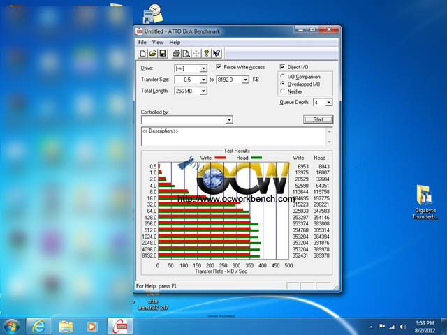The image size is (447, 335).
Task: Minimize the ATTO Disk Benchmark window
Action: [301, 29]
